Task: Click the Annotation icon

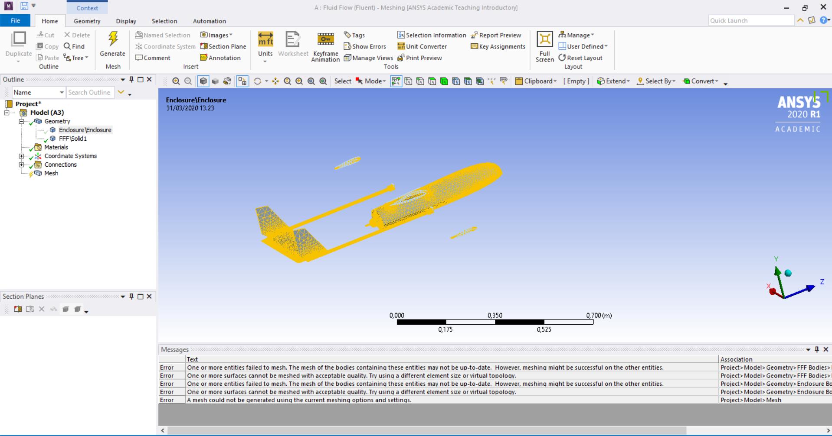Action: tap(204, 58)
